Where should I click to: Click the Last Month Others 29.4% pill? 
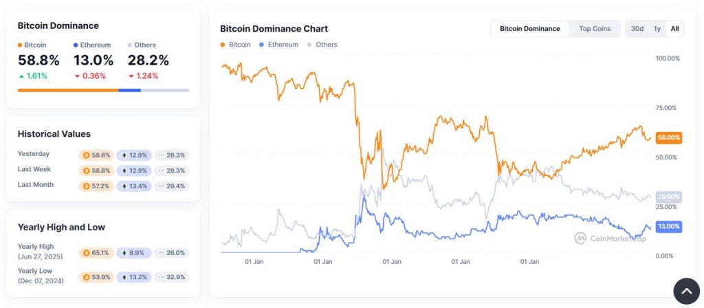pyautogui.click(x=170, y=186)
